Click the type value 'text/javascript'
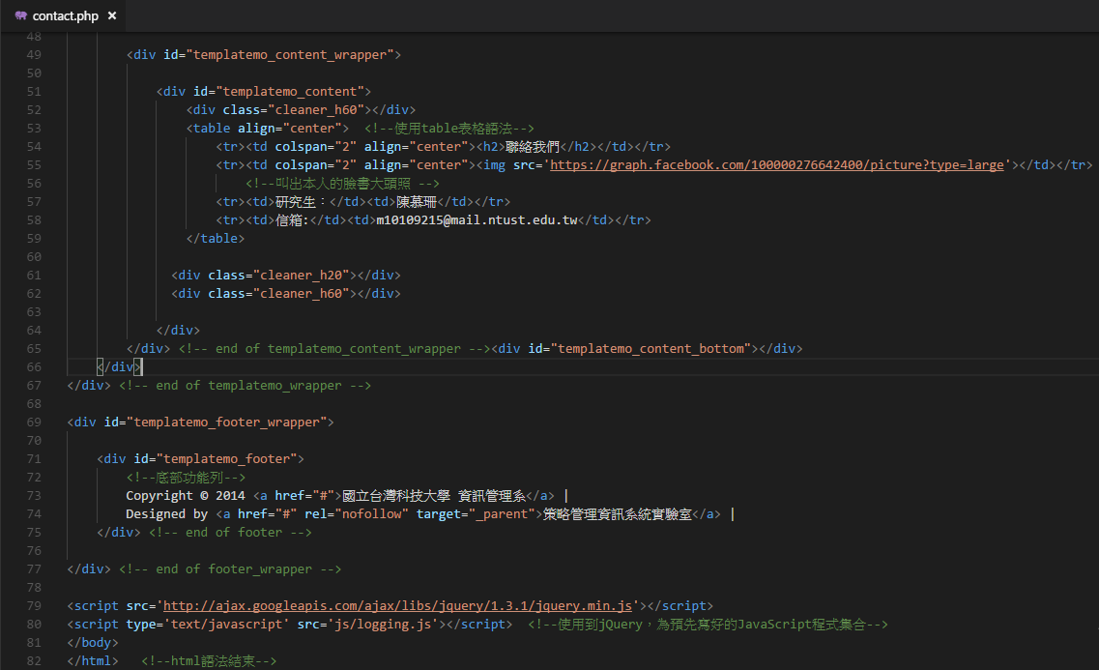 click(228, 624)
